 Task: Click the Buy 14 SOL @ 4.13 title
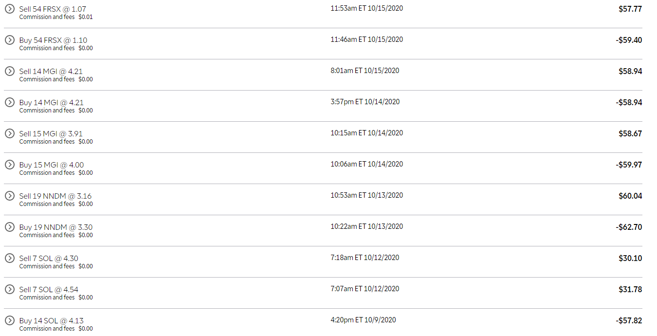coord(51,321)
